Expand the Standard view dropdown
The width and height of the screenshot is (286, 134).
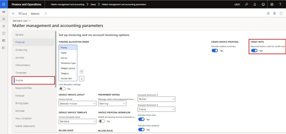click(22, 21)
